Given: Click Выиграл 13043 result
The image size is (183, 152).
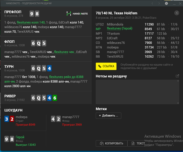Looking at the screenshot, I should [x=26, y=145].
